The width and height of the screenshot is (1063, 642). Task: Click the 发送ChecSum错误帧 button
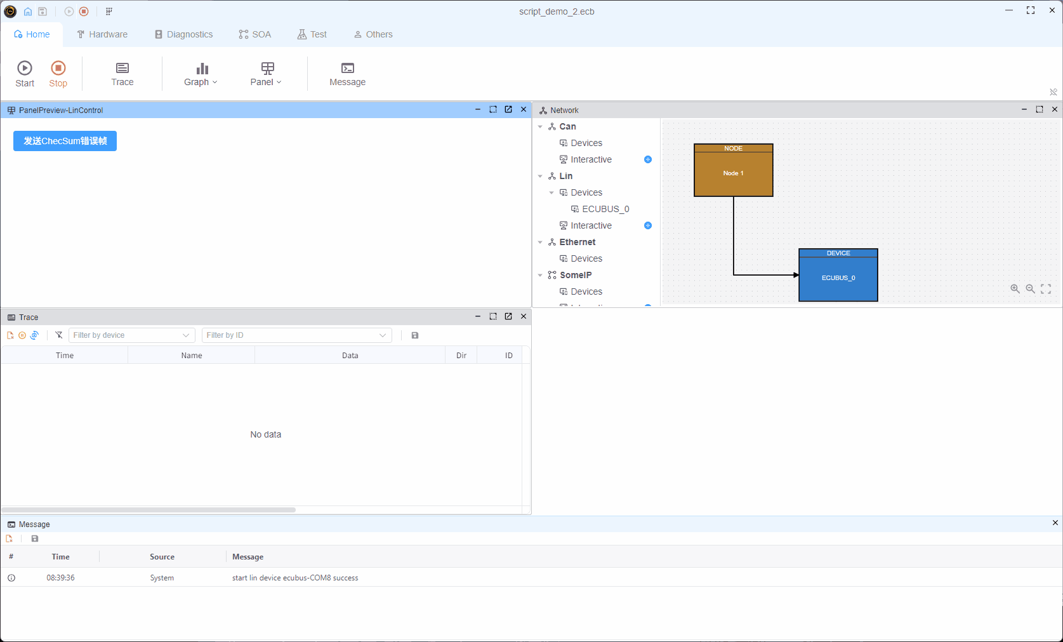[65, 141]
